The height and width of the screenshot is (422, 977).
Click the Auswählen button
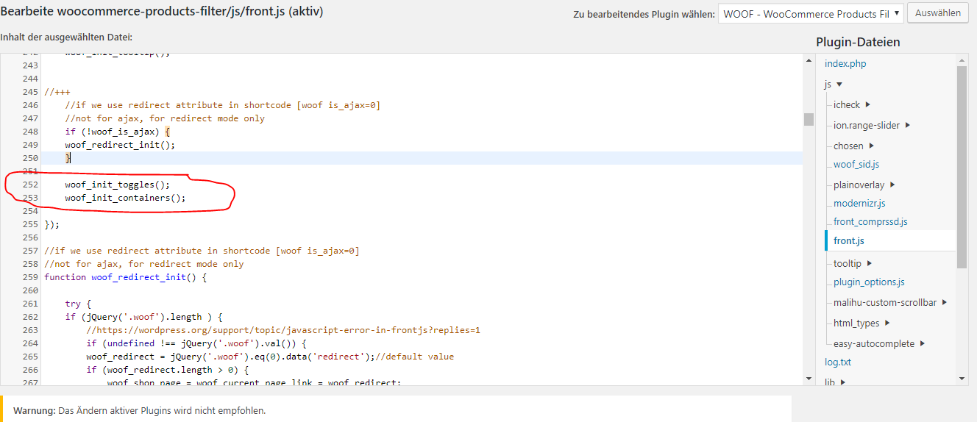937,13
